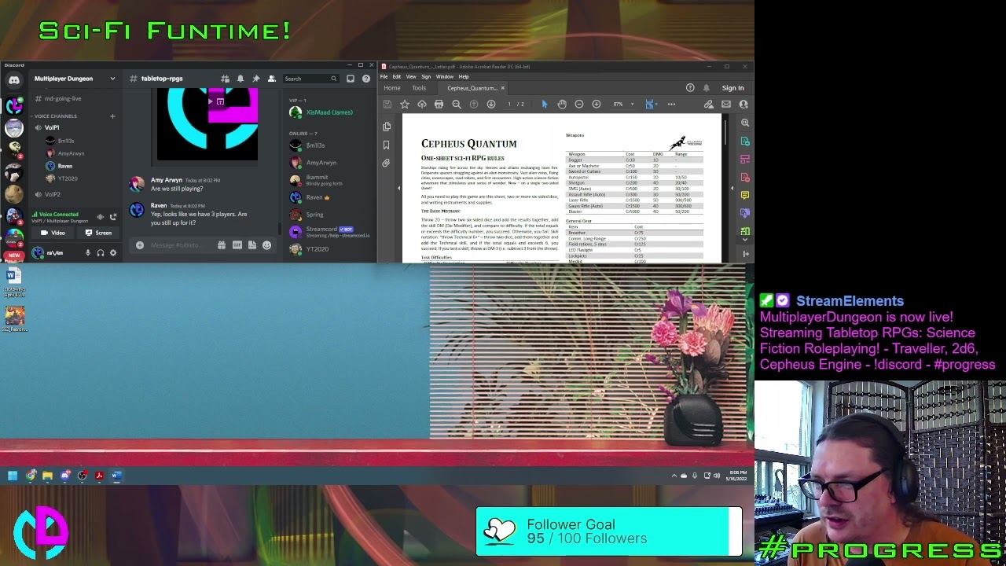Switch to Acrobat Tools tab

click(x=419, y=88)
